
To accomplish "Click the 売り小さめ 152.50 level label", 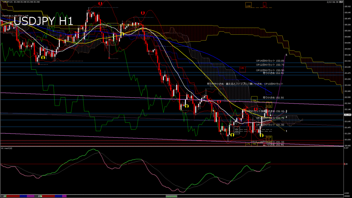I will 273,98.
